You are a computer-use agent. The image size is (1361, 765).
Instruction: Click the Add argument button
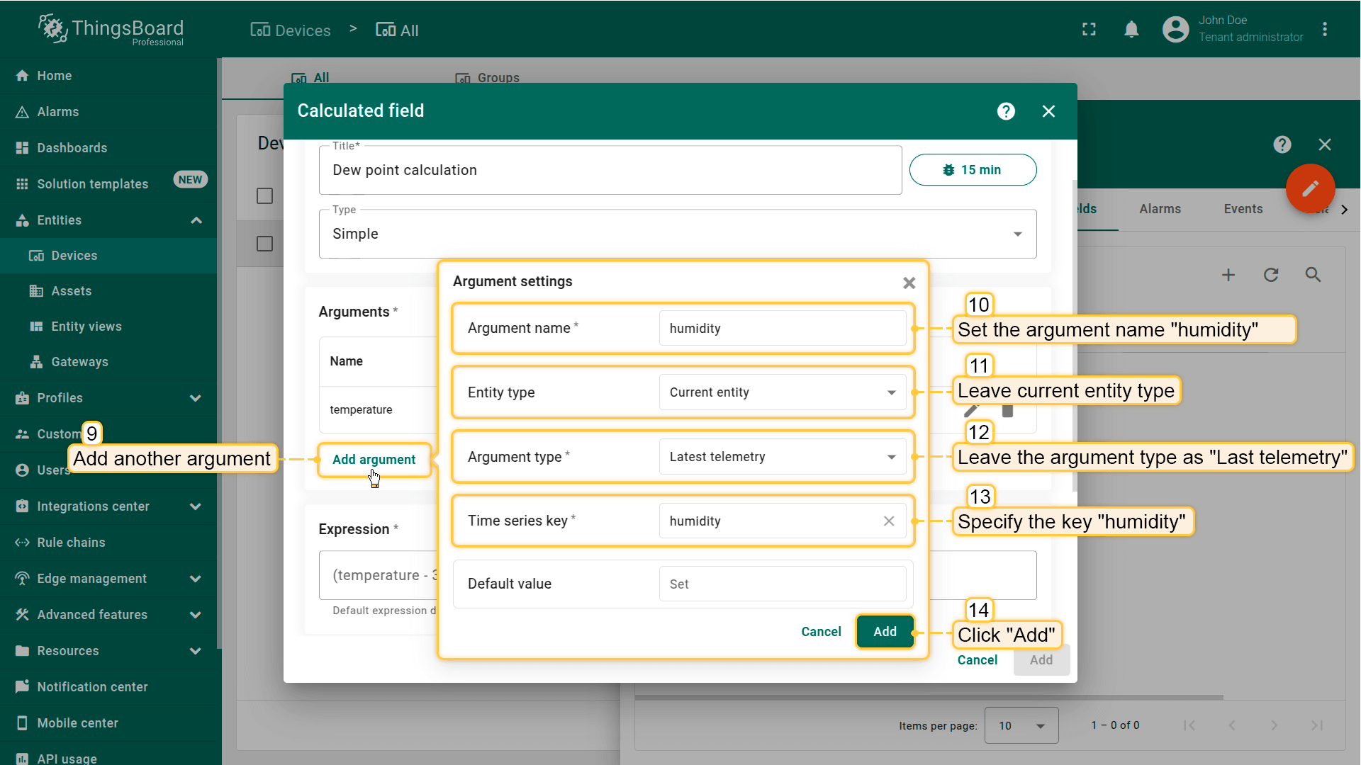[x=374, y=460]
